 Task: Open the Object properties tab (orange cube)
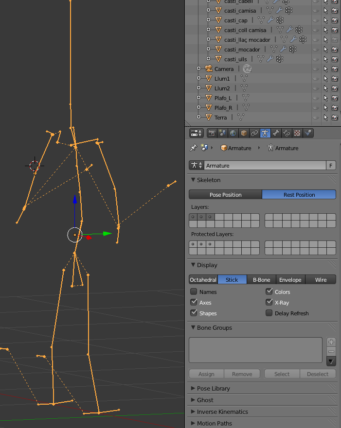(x=244, y=133)
